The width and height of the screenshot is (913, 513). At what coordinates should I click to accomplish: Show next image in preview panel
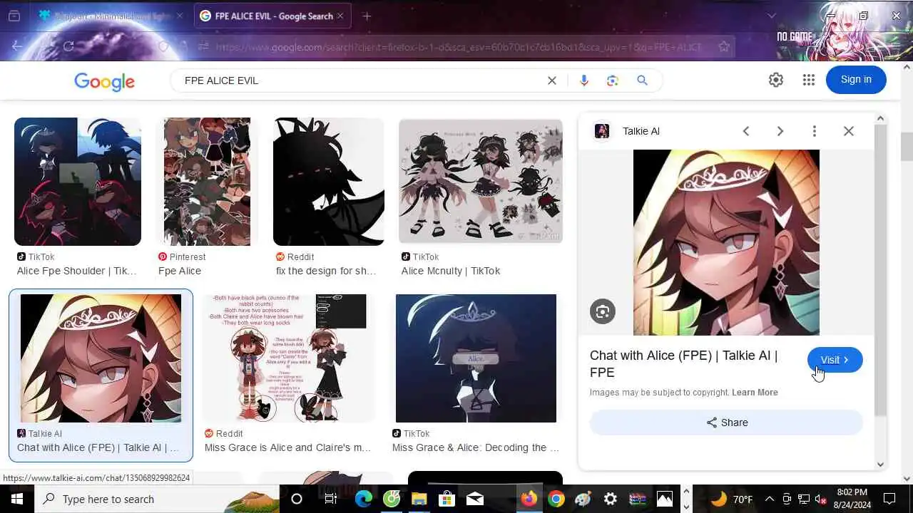click(x=780, y=131)
